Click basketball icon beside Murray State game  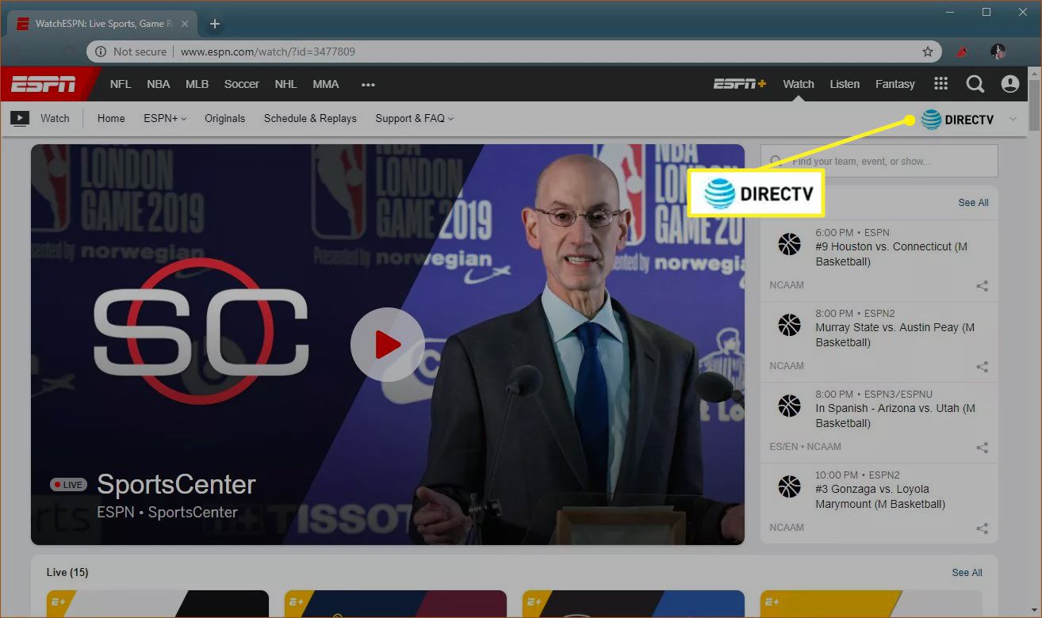point(789,325)
